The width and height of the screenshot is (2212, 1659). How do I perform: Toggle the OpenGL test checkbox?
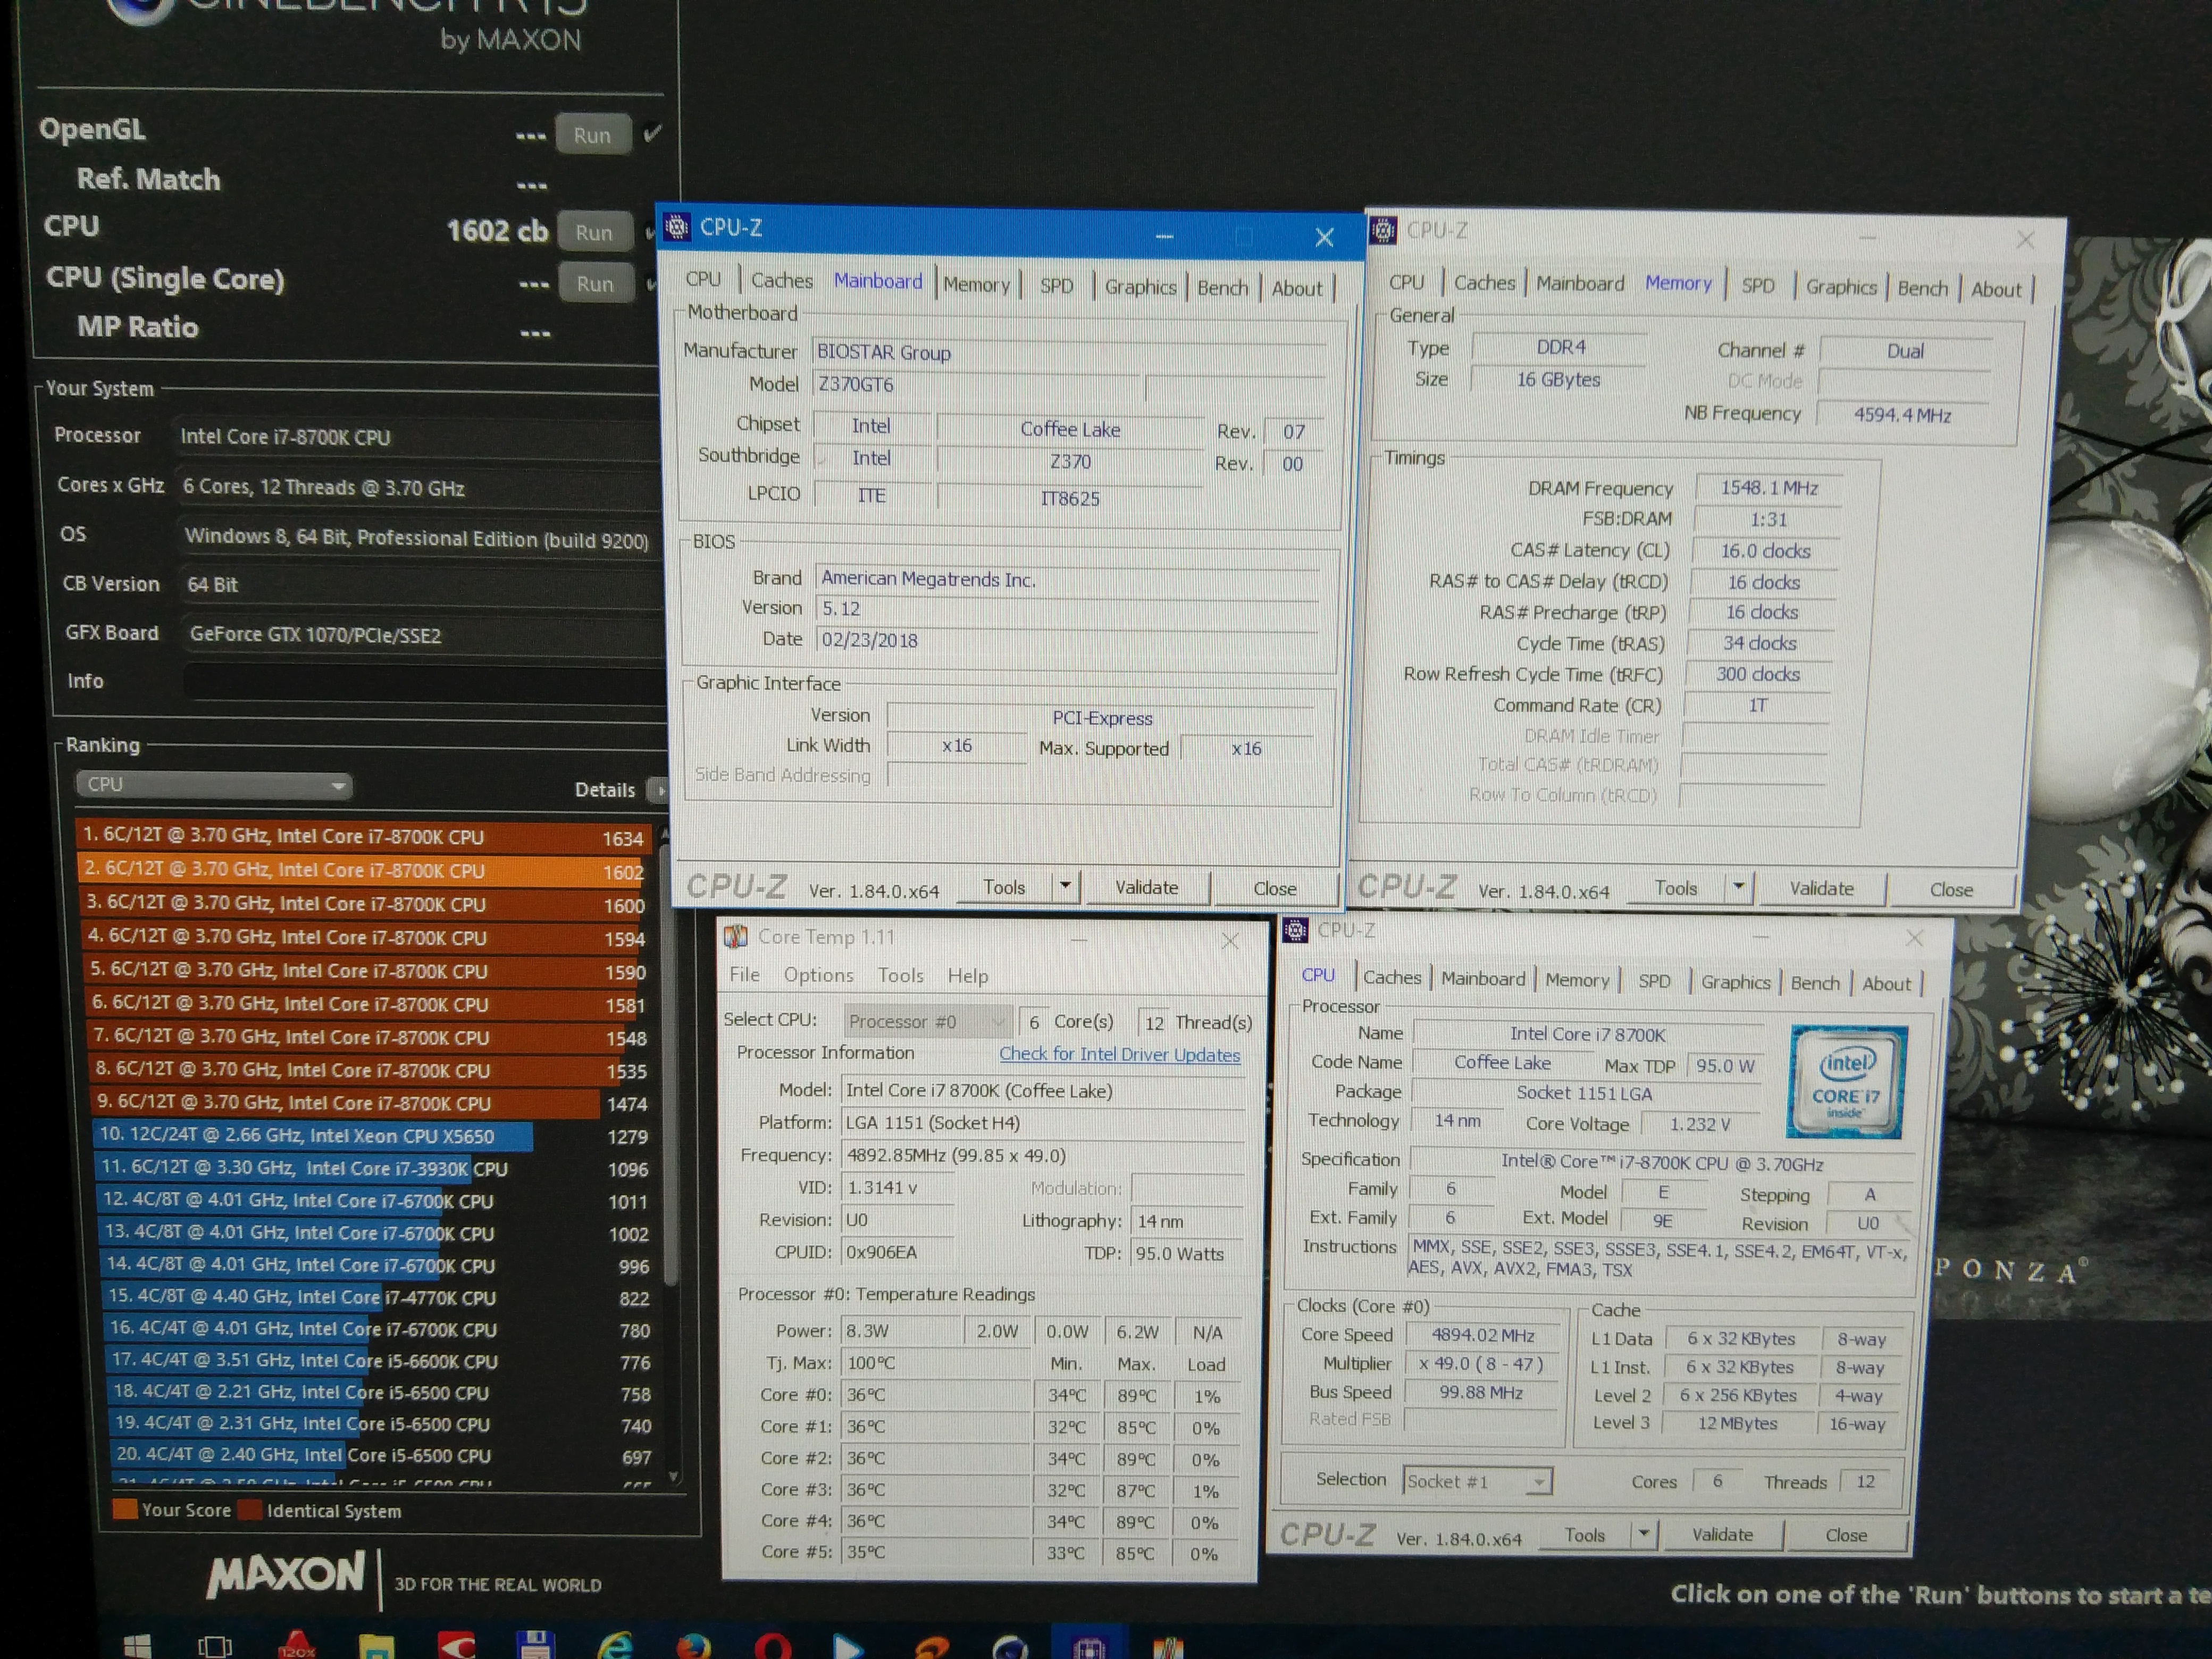pyautogui.click(x=653, y=133)
